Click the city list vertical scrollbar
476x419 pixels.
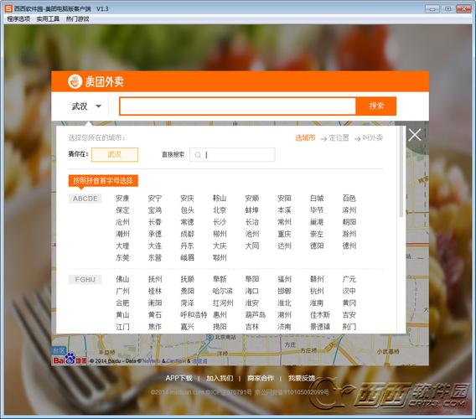coord(401,172)
